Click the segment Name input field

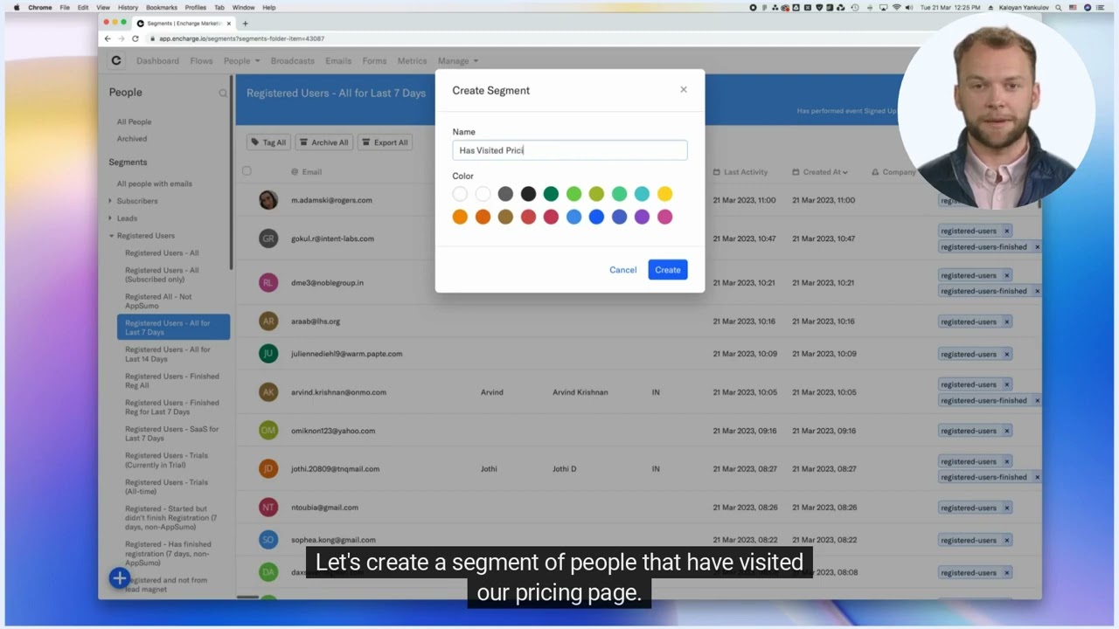tap(570, 150)
